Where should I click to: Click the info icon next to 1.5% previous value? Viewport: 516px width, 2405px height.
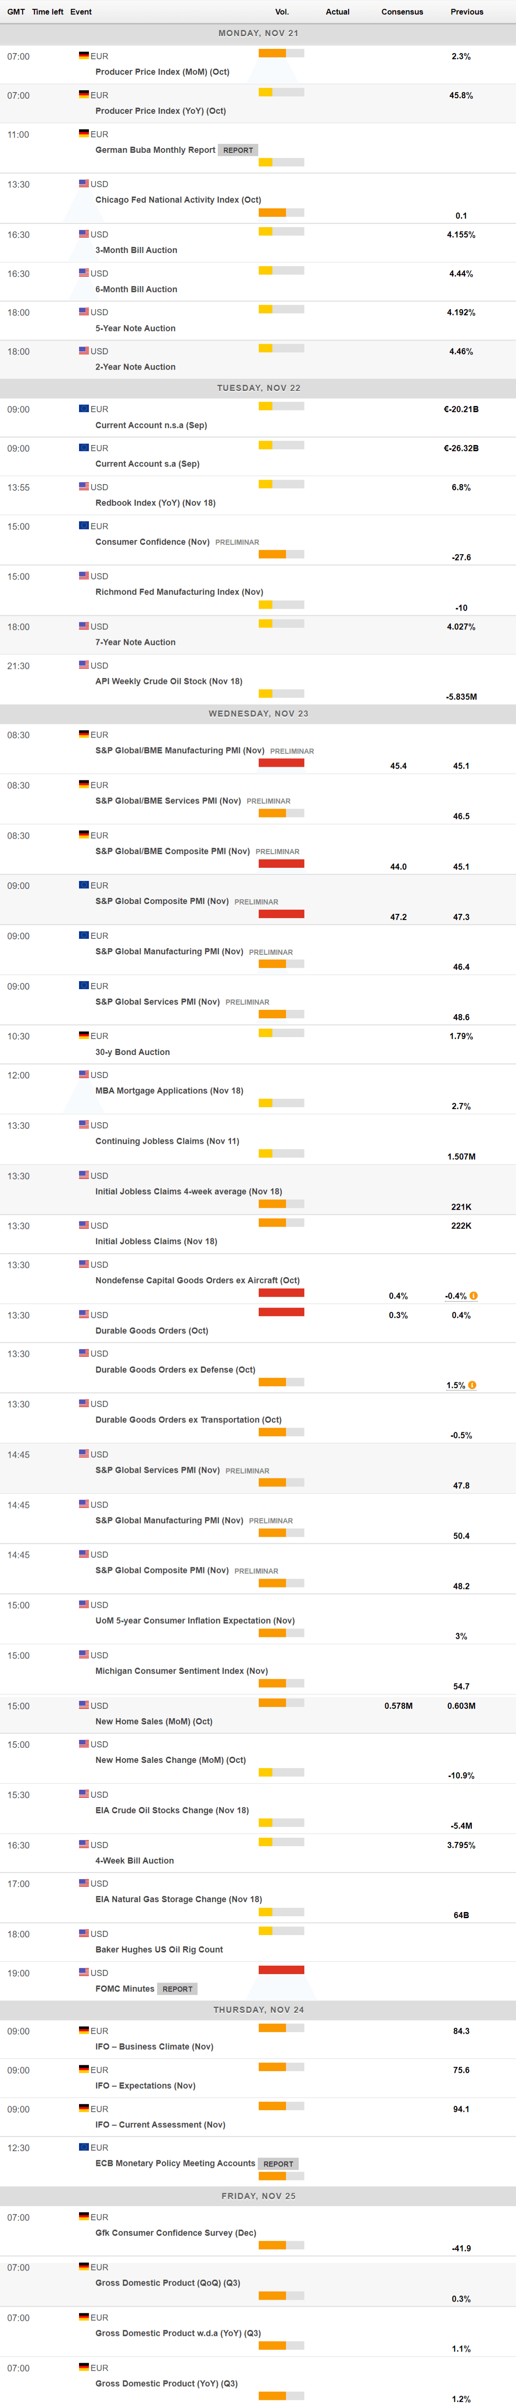(472, 1385)
